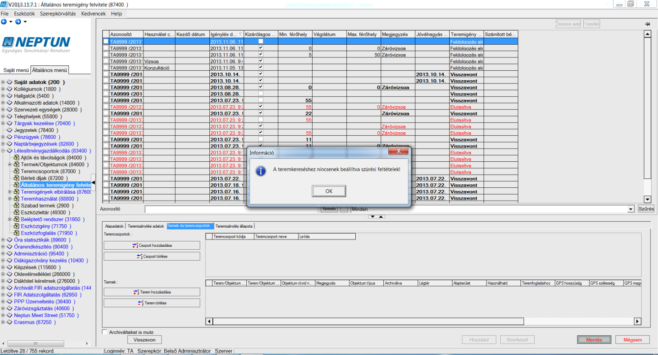Image resolution: width=658 pixels, height=355 pixels.
Task: Switch to the Teremigénylés állapota tab
Action: pyautogui.click(x=234, y=226)
